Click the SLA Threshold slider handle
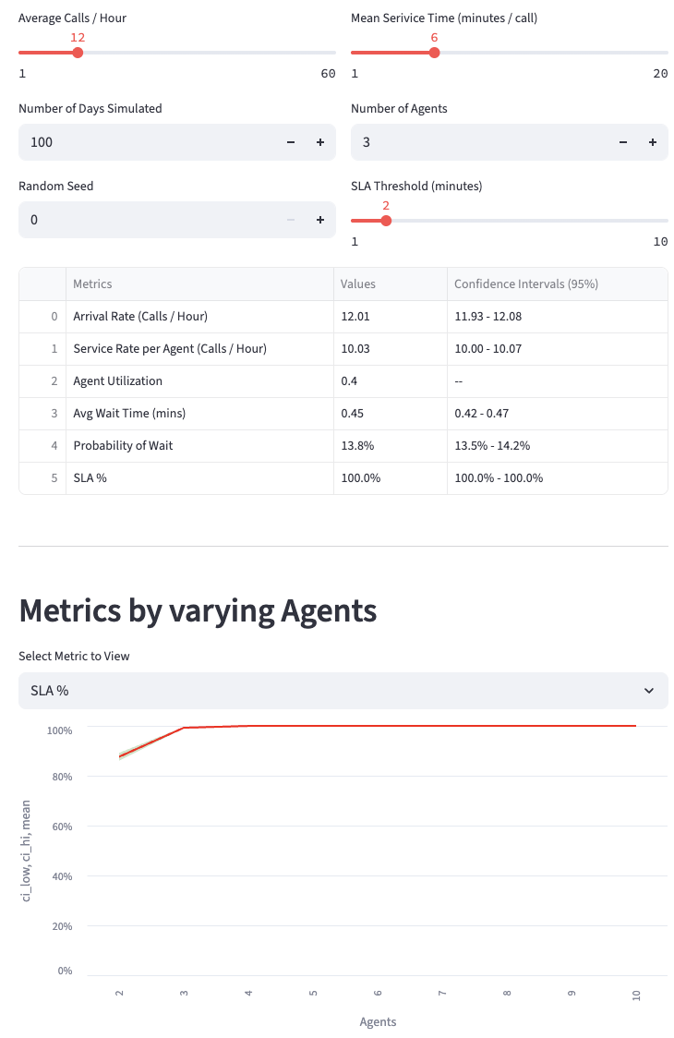This screenshot has width=674, height=1038. click(x=386, y=221)
